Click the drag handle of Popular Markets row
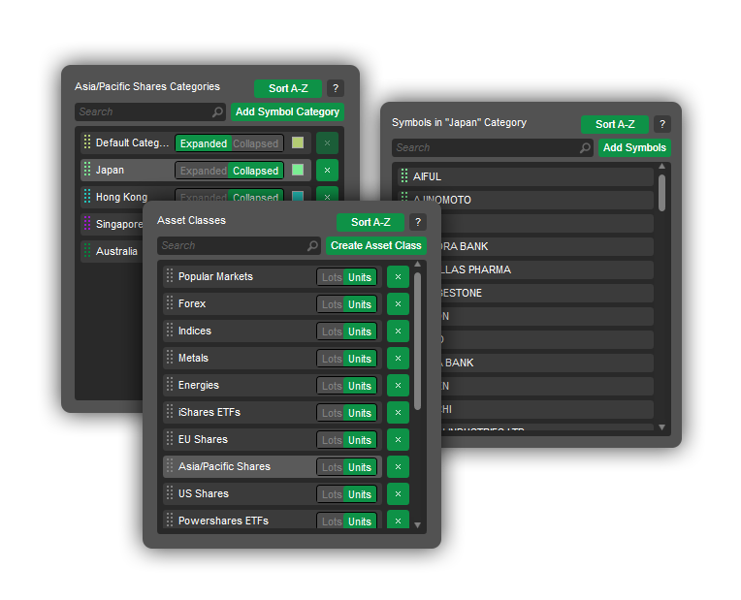The width and height of the screenshot is (741, 600). click(170, 276)
